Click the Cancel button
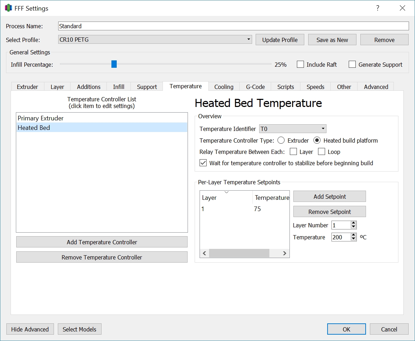 coord(389,329)
